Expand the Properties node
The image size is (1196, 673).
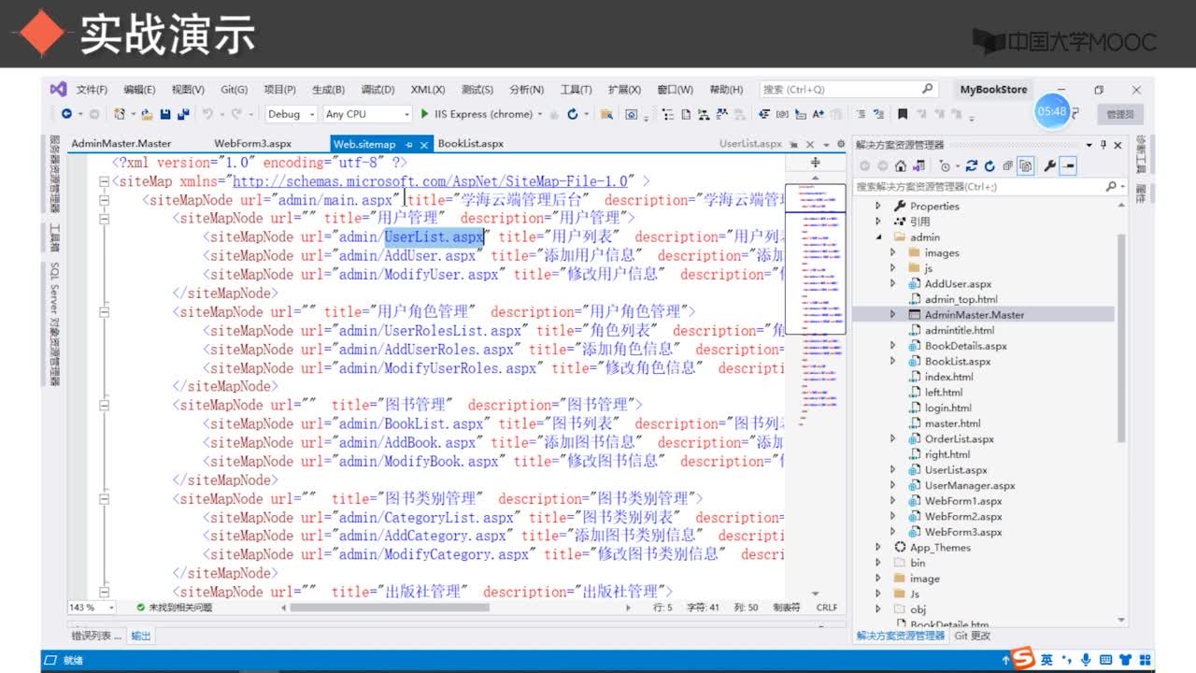(x=878, y=206)
